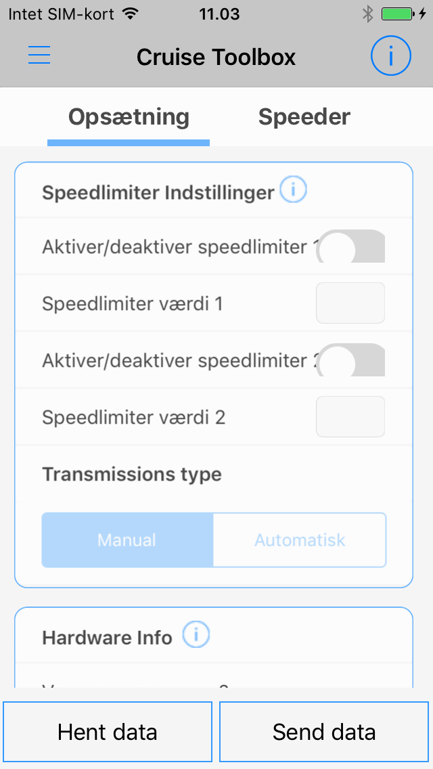The width and height of the screenshot is (433, 769).
Task: Show Hardware Info help icon
Action: coord(196,636)
